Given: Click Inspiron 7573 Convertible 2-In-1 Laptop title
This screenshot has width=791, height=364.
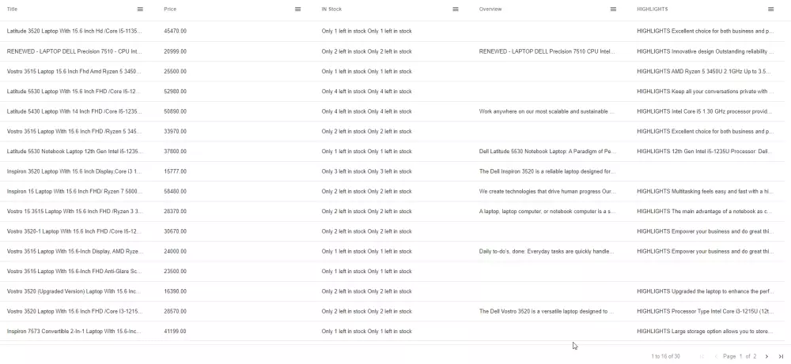Looking at the screenshot, I should [x=74, y=332].
